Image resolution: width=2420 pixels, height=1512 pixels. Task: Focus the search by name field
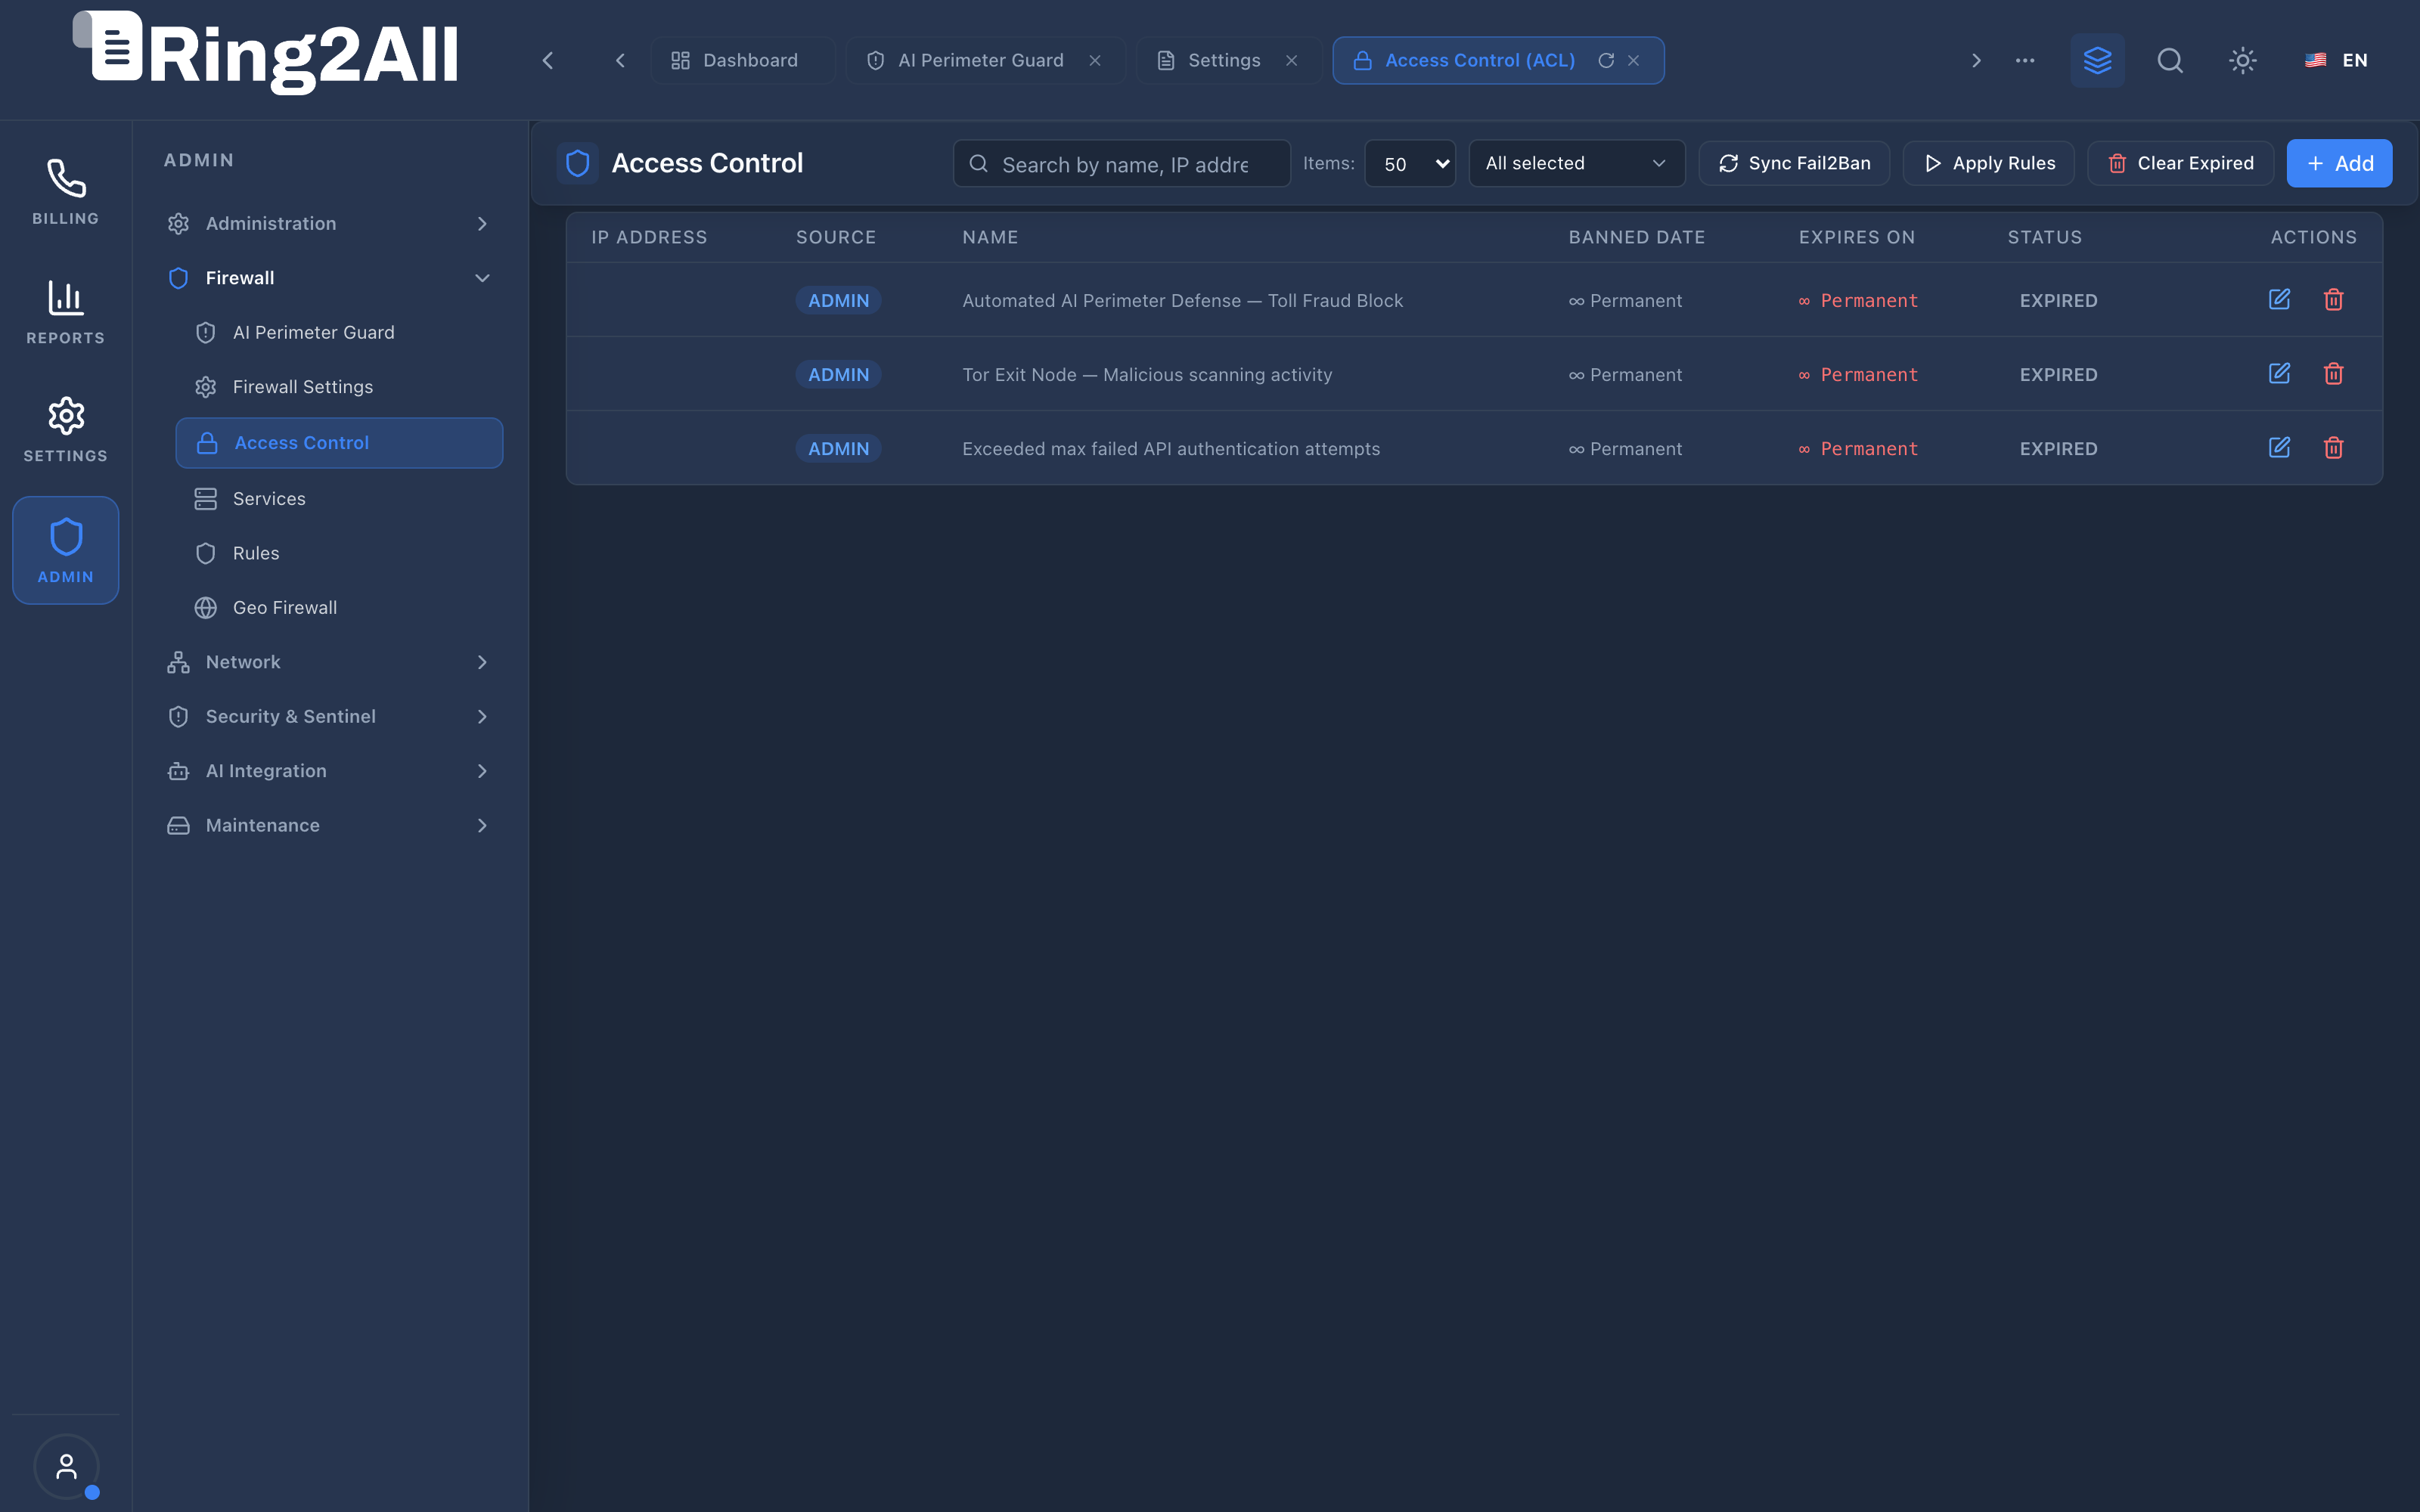pyautogui.click(x=1122, y=164)
